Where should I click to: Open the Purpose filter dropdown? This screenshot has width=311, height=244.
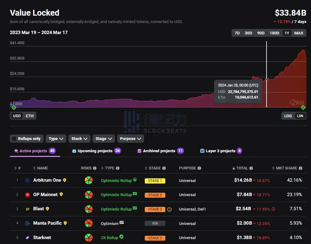pos(130,139)
